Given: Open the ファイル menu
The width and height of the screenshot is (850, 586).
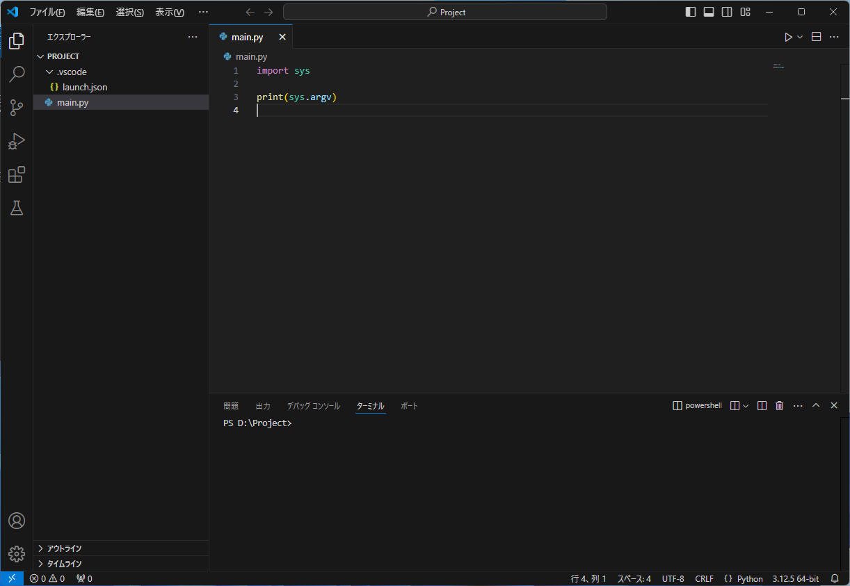Looking at the screenshot, I should [46, 12].
